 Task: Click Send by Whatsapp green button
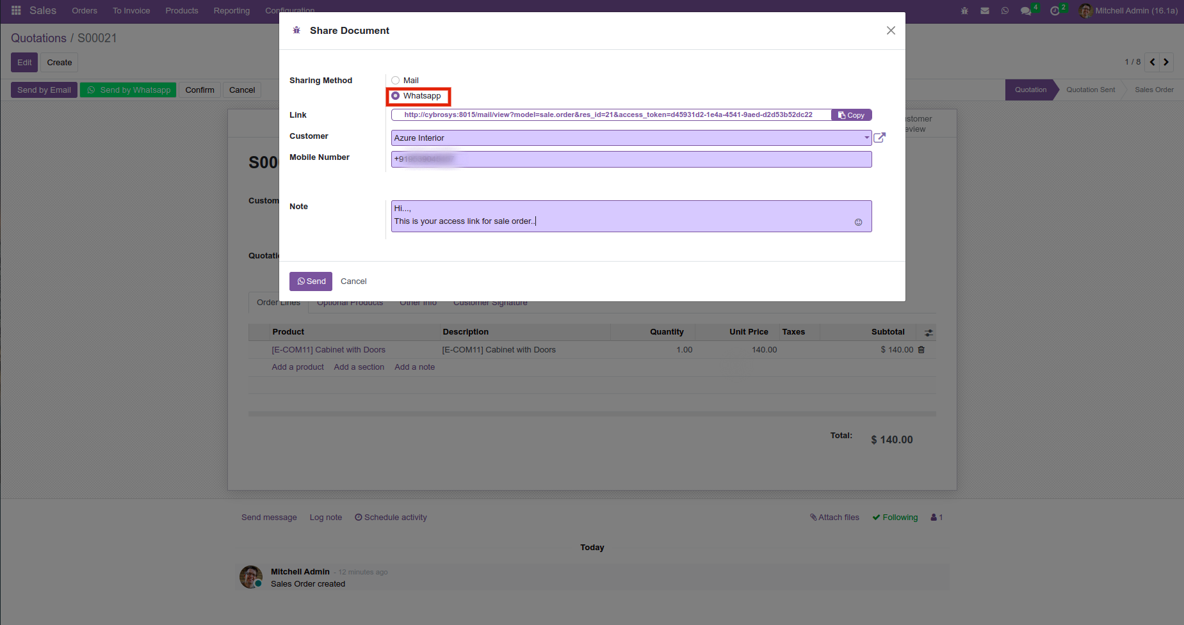[x=129, y=90]
